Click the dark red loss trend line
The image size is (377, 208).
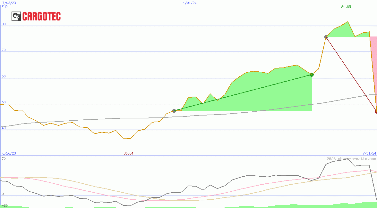point(351,74)
